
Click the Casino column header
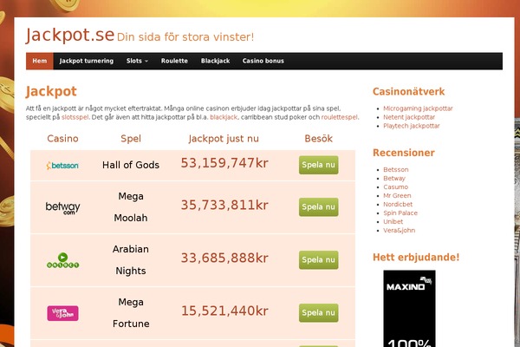62,139
